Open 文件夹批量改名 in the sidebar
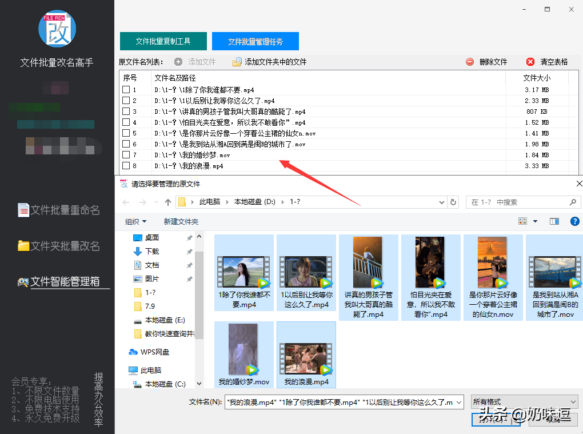The image size is (583, 434). [59, 246]
